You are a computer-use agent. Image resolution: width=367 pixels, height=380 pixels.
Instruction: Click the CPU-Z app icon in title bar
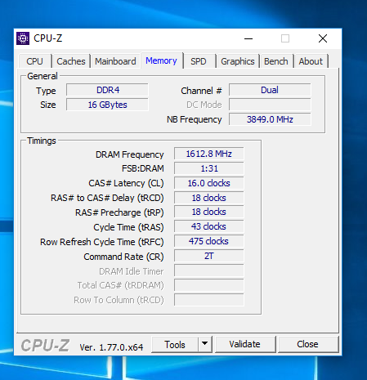[23, 38]
